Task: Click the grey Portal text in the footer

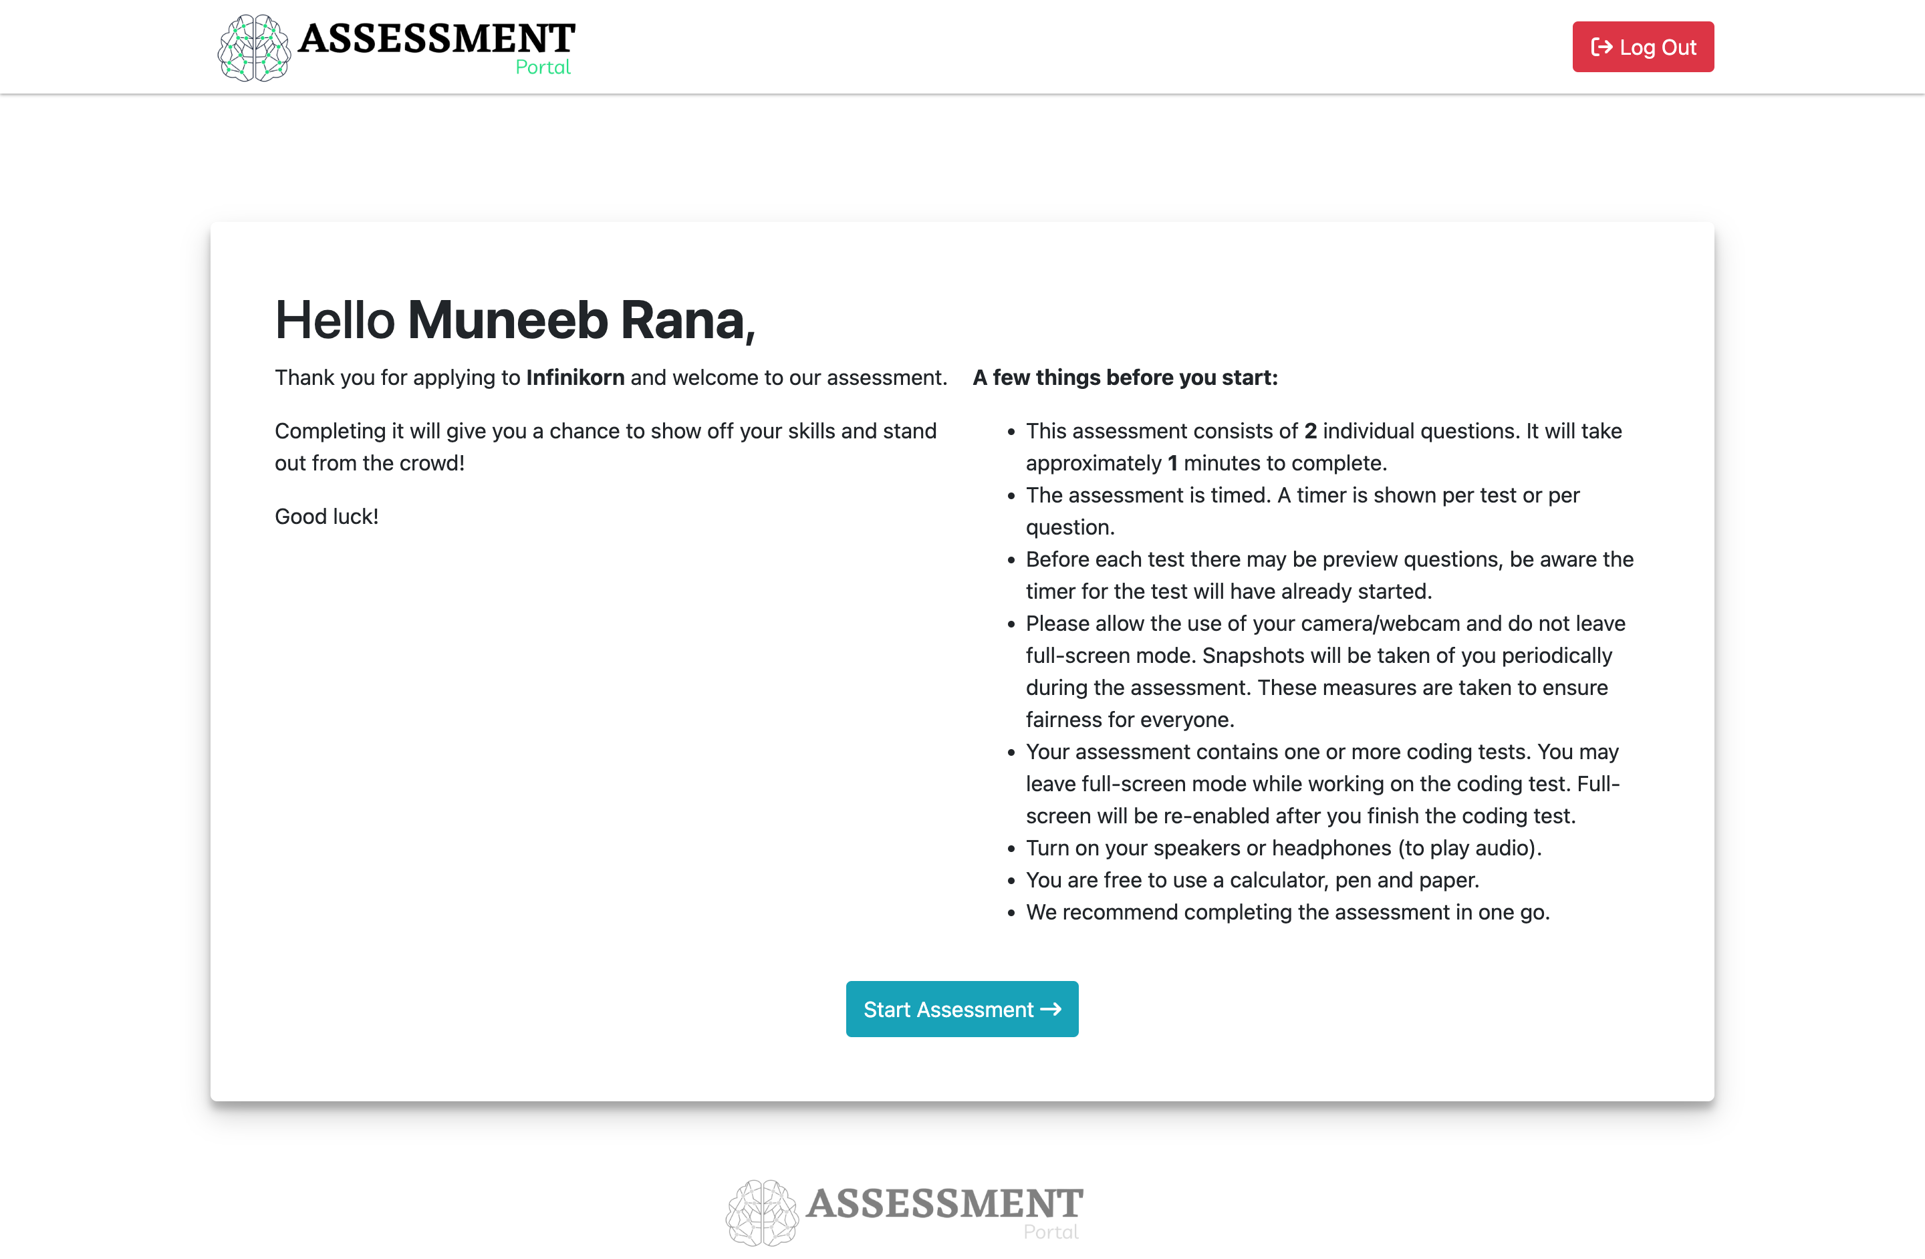Action: tap(1051, 1232)
